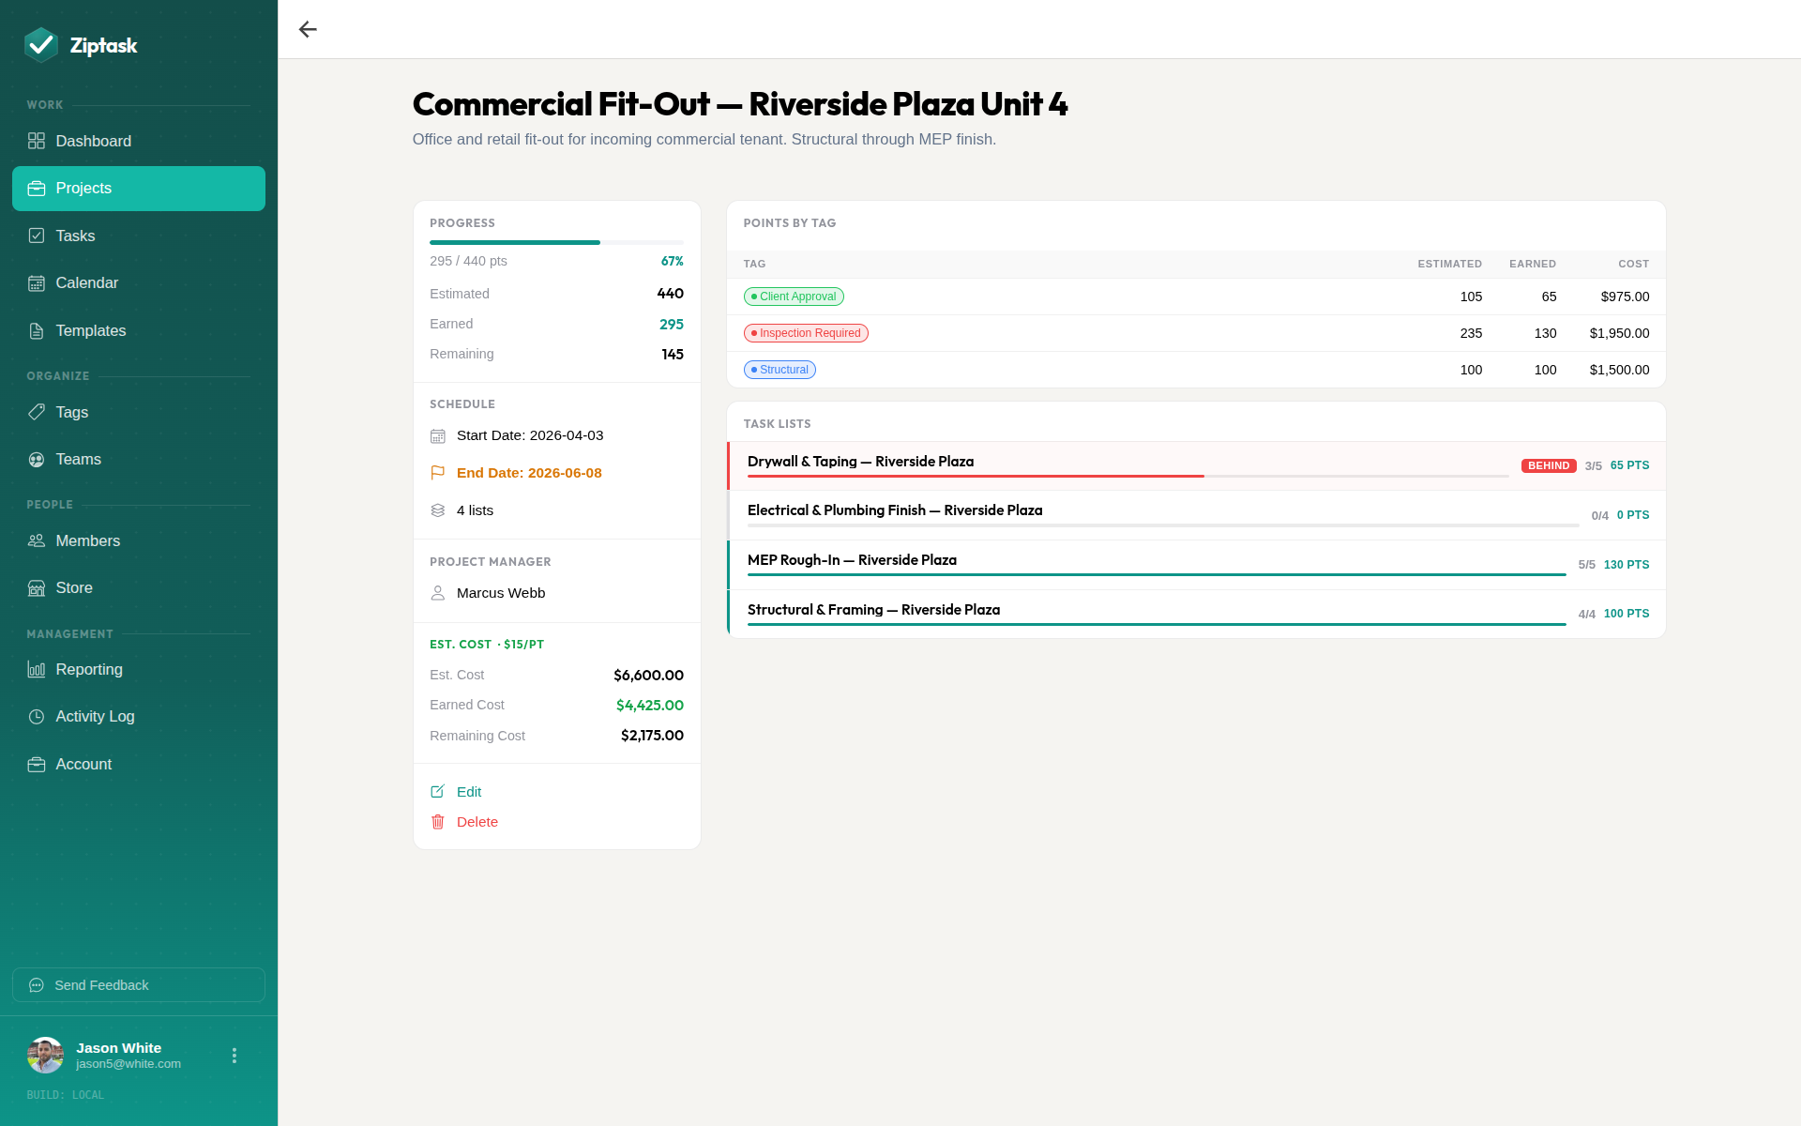Click the 130 PTS label
1801x1126 pixels.
1627,565
